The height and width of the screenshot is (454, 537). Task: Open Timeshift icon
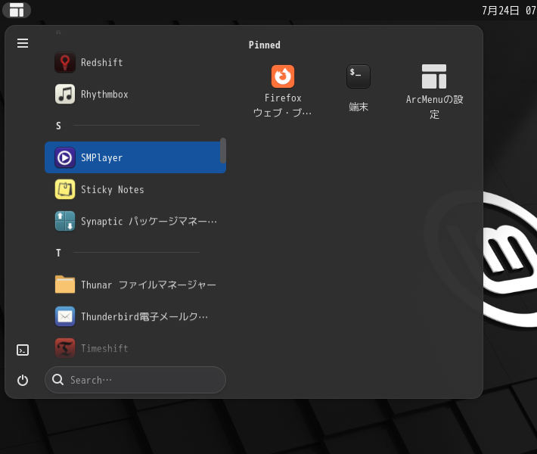(65, 348)
